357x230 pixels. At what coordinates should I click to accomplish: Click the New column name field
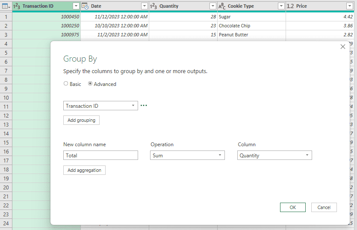click(100, 156)
